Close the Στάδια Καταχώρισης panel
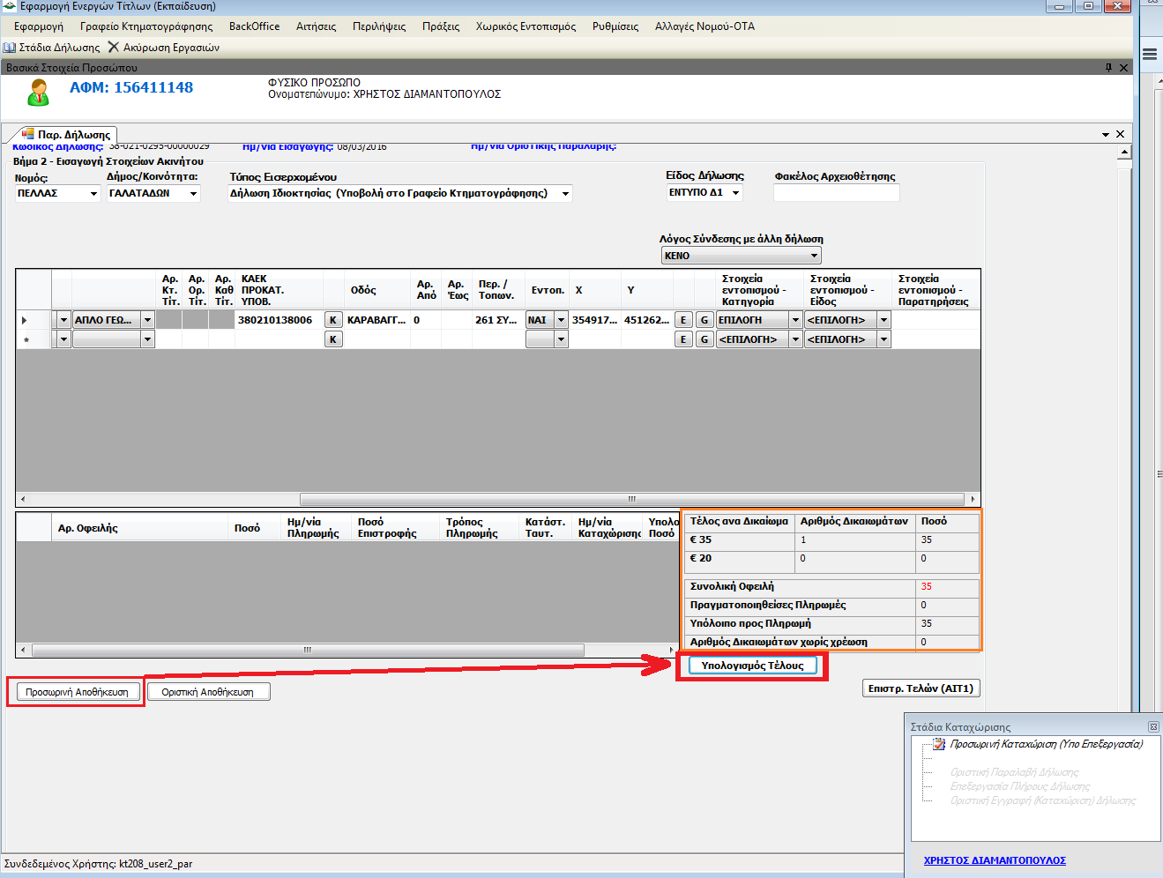The image size is (1163, 878). pos(1153,726)
